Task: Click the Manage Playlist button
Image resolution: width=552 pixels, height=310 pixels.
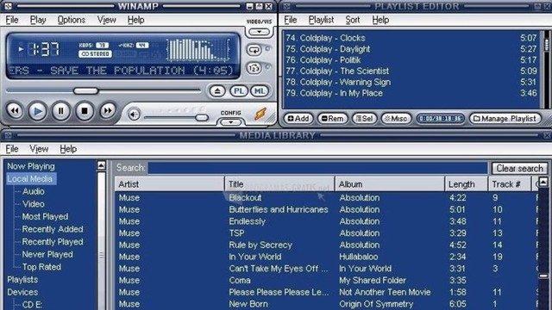Action: [505, 119]
